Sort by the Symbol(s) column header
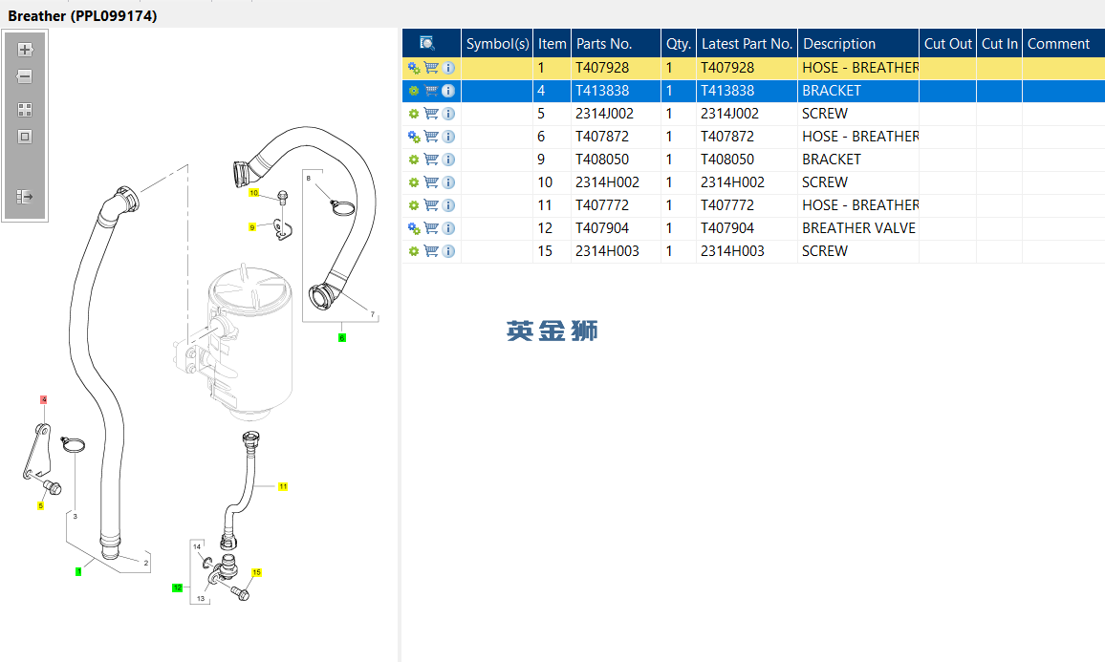1105x662 pixels. coord(497,44)
